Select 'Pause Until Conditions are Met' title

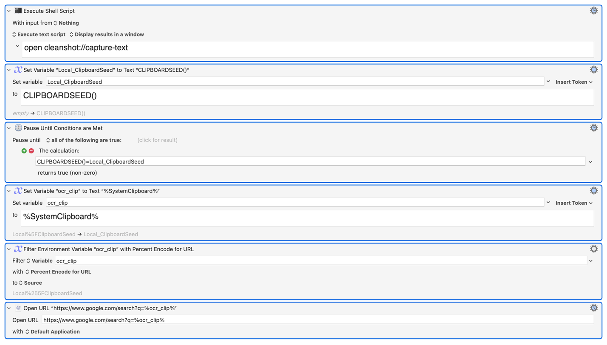tap(63, 128)
